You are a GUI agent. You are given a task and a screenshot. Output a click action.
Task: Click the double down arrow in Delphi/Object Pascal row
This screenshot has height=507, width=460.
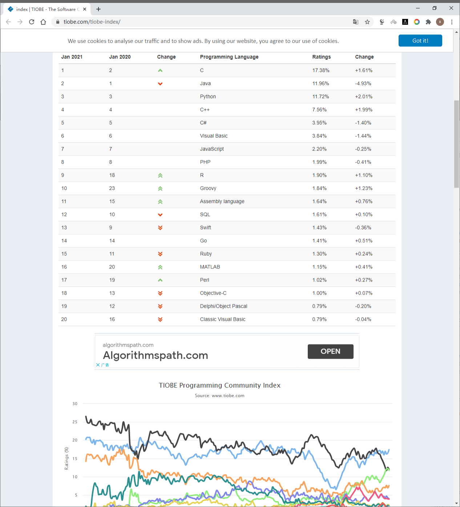[160, 306]
